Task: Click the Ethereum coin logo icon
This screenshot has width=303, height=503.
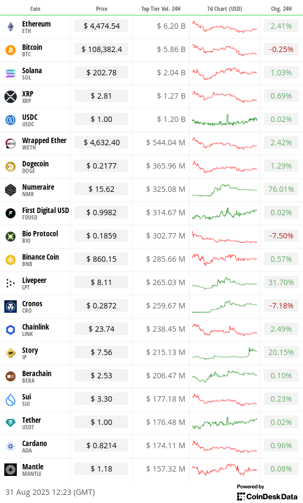Action: coord(11,27)
